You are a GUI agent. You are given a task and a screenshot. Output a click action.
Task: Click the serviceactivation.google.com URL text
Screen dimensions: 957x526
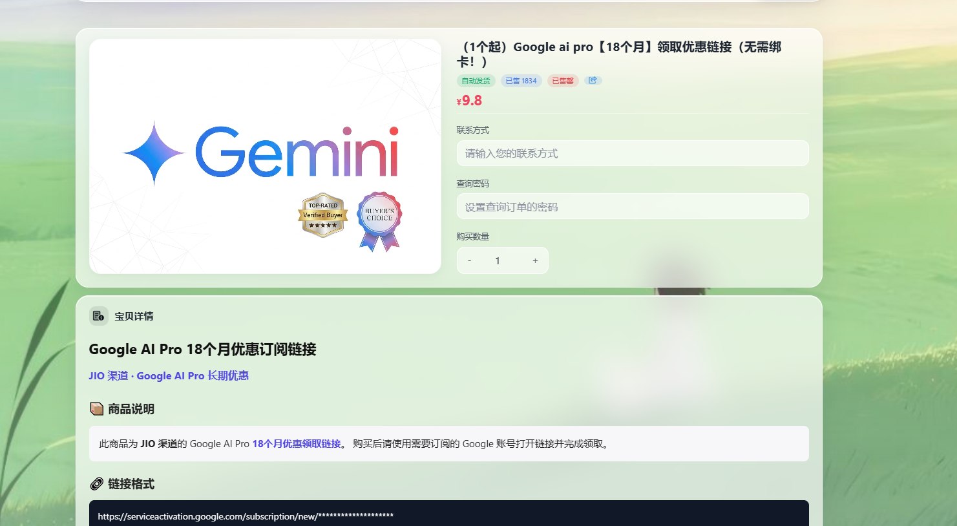246,516
